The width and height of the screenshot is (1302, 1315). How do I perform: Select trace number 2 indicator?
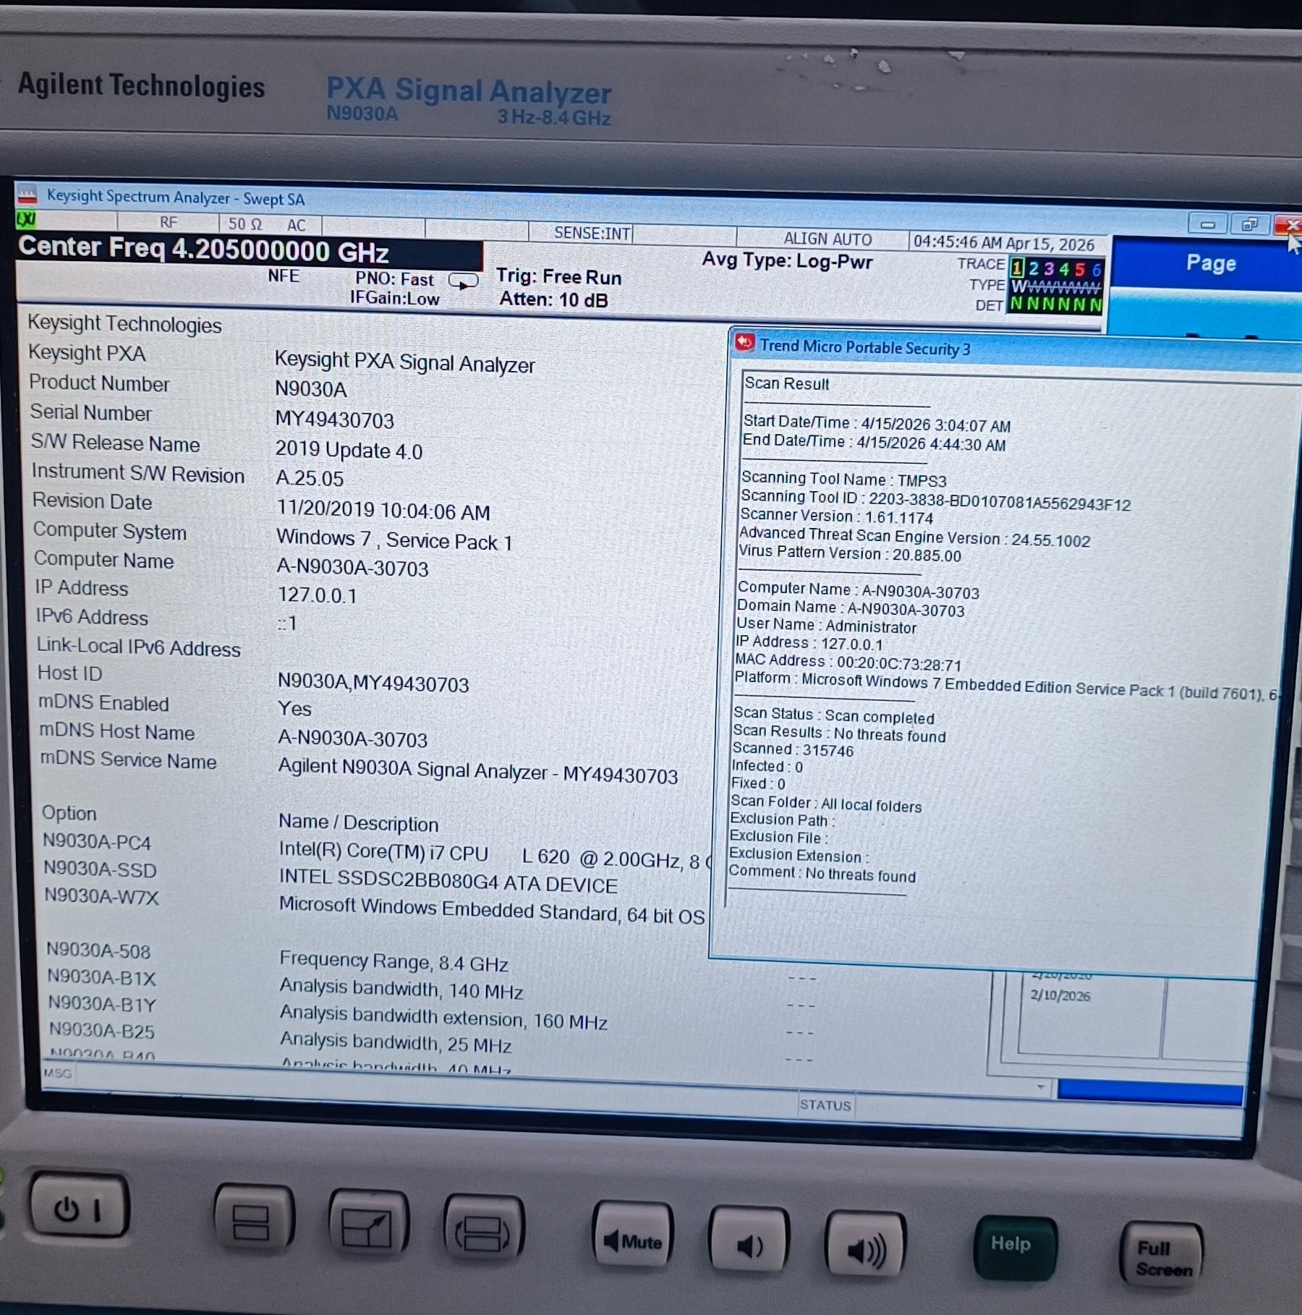1033,268
